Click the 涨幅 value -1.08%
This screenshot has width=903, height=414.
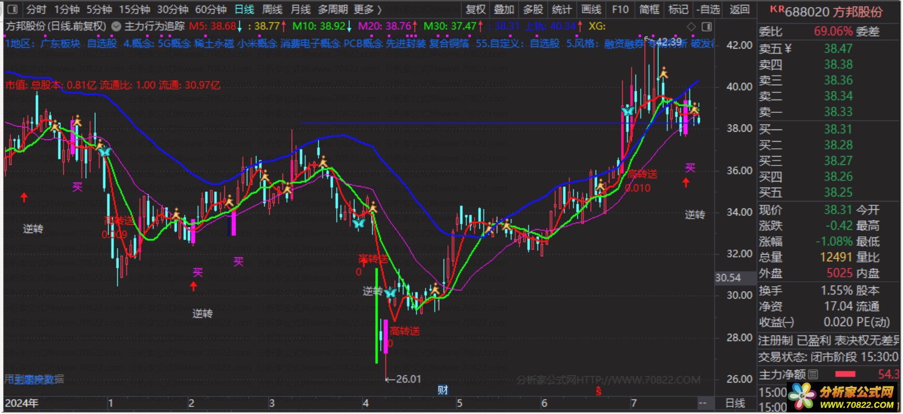click(x=834, y=242)
